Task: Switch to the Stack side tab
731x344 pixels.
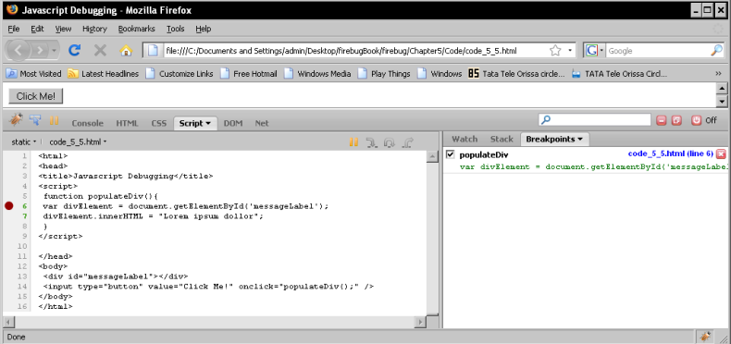Action: [502, 139]
